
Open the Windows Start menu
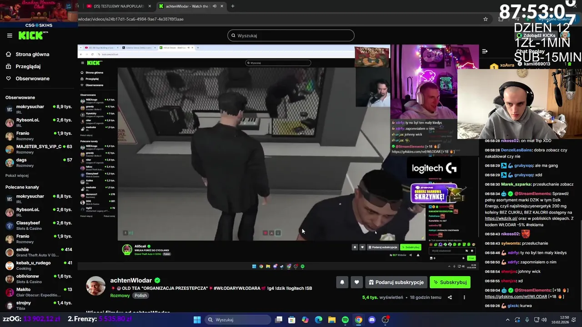click(197, 320)
